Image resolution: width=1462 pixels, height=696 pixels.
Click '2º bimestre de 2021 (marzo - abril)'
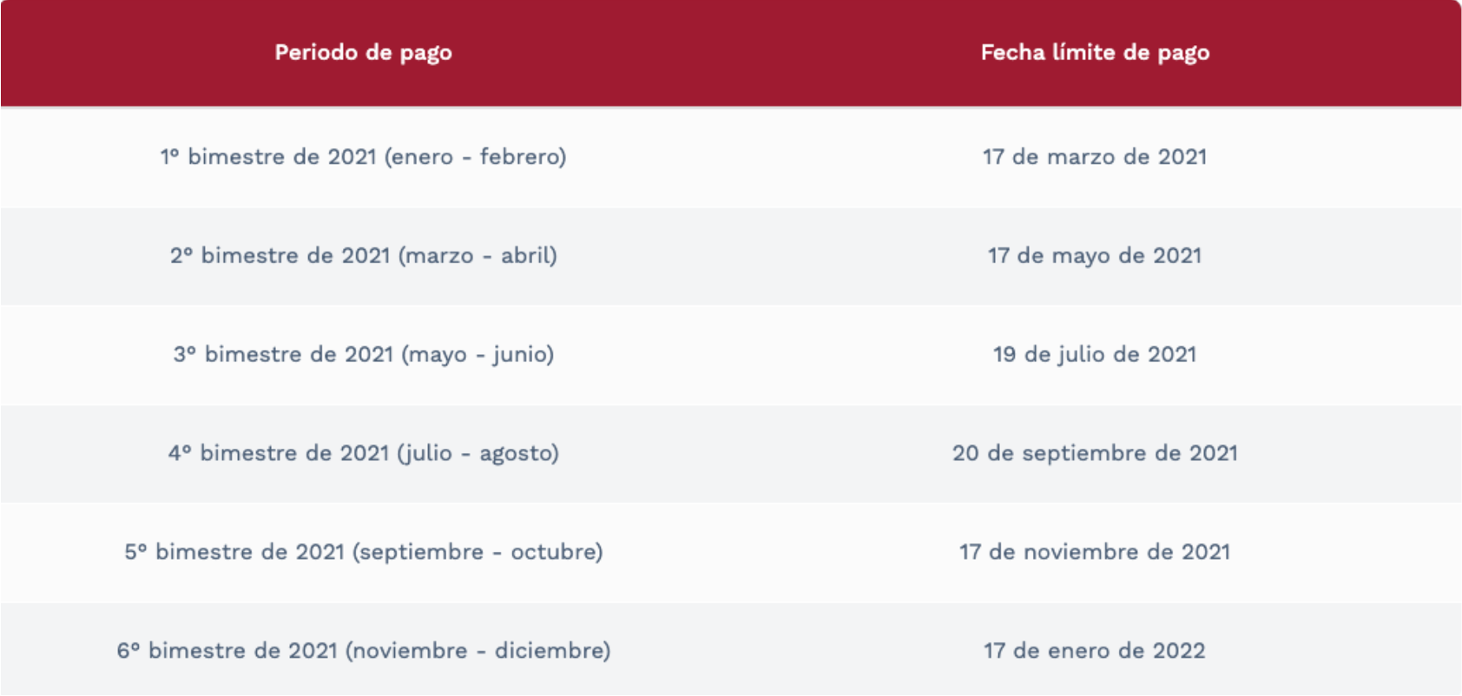point(363,256)
